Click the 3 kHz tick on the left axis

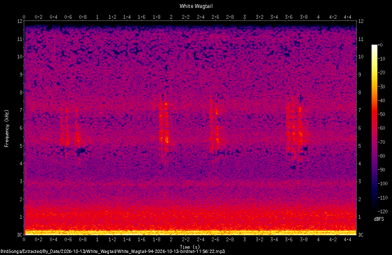coord(21,182)
